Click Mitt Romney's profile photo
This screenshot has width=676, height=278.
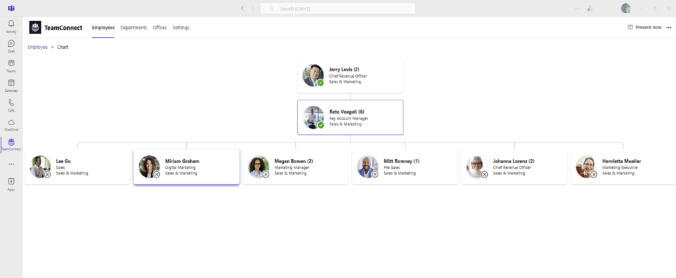(368, 166)
